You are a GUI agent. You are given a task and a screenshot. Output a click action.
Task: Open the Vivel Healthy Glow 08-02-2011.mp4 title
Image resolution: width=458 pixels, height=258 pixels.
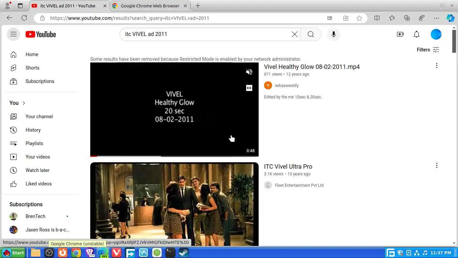click(312, 67)
